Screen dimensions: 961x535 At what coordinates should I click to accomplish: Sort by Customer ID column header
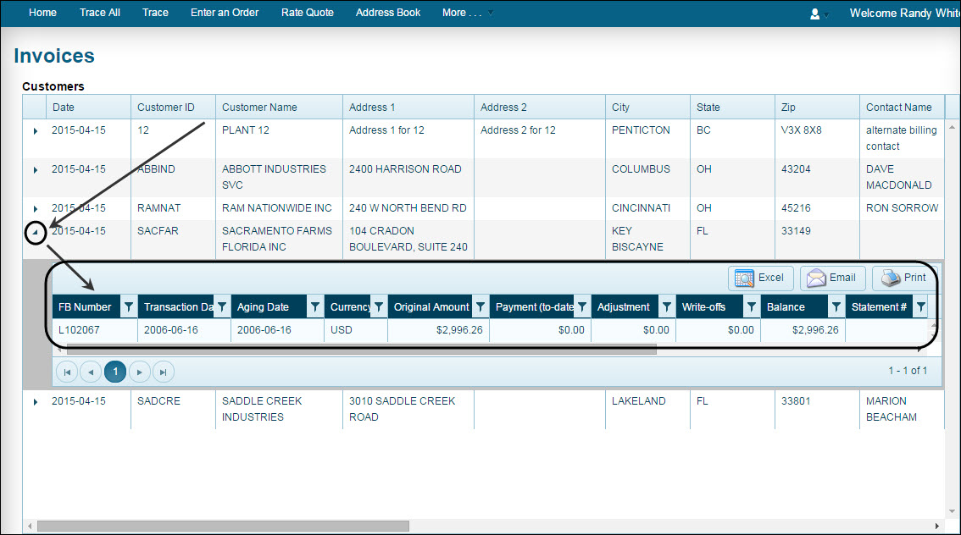click(x=173, y=108)
